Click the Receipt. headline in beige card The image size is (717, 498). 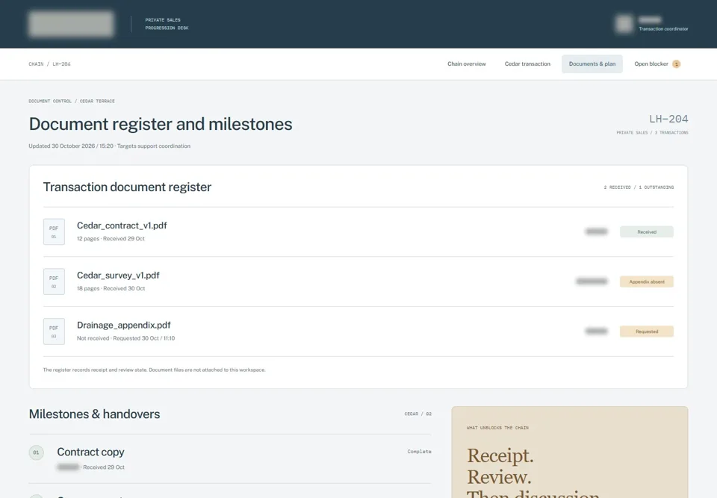click(x=500, y=455)
